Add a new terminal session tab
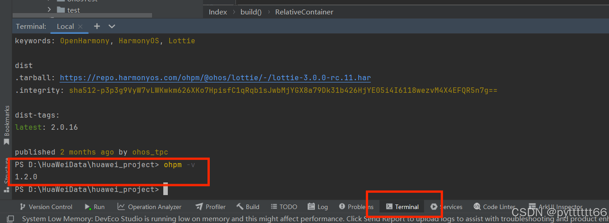 point(97,26)
